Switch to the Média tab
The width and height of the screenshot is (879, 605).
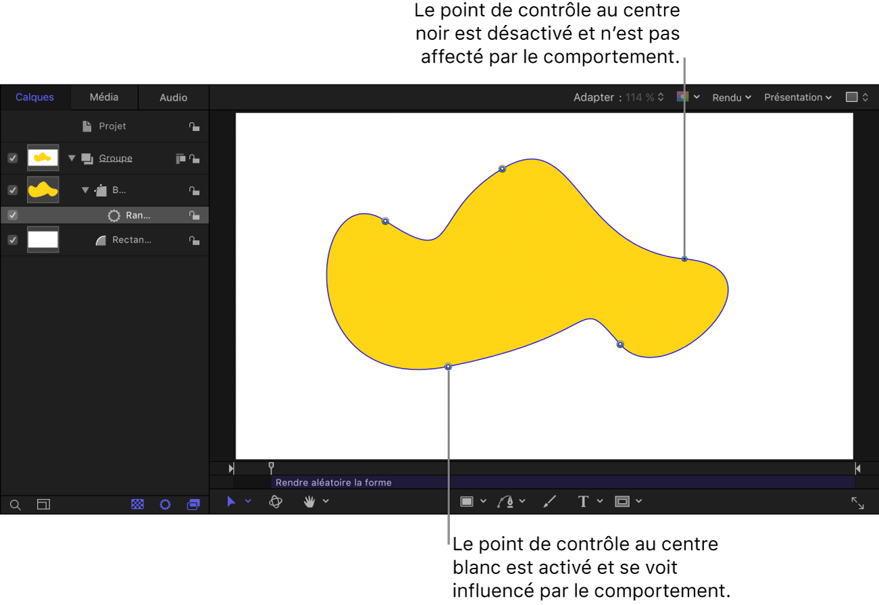pos(103,97)
